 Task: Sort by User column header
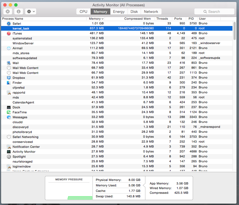point(209,19)
